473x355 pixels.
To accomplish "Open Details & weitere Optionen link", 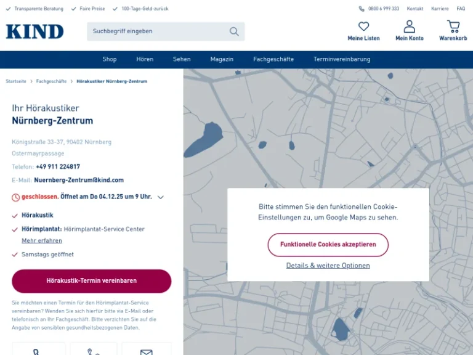I will 328,266.
